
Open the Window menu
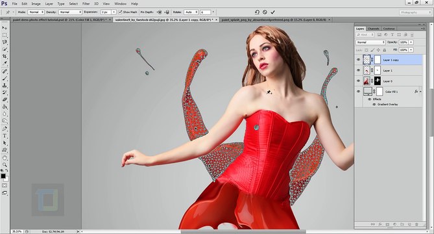pyautogui.click(x=121, y=4)
